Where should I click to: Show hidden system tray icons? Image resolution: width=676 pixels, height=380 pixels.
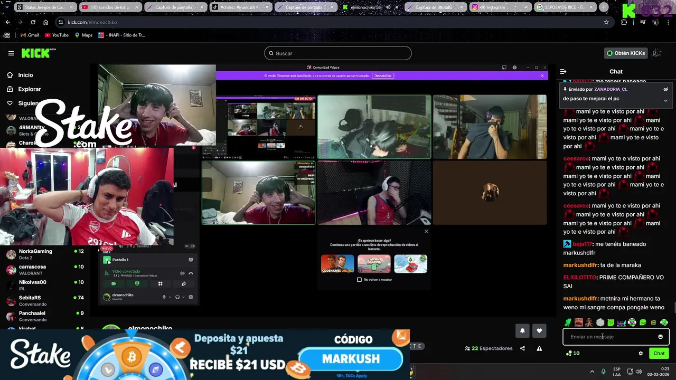pos(591,372)
